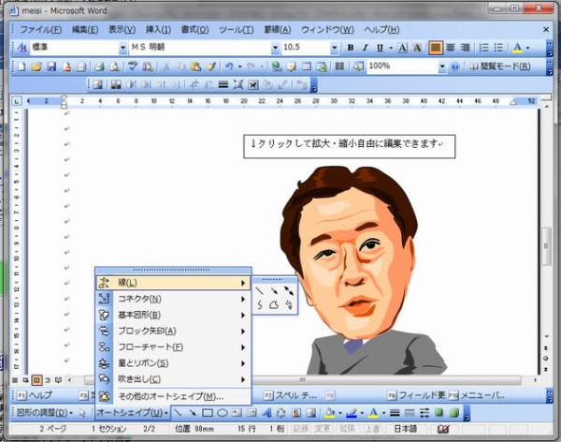561x442 pixels.
Task: Click the bulleted list icon
Action: click(x=498, y=48)
